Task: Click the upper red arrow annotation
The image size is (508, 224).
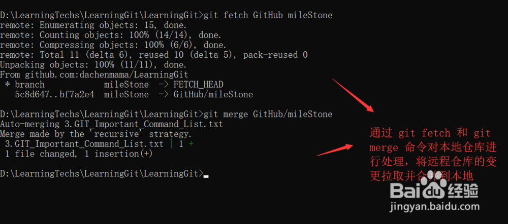Action: click(353, 95)
